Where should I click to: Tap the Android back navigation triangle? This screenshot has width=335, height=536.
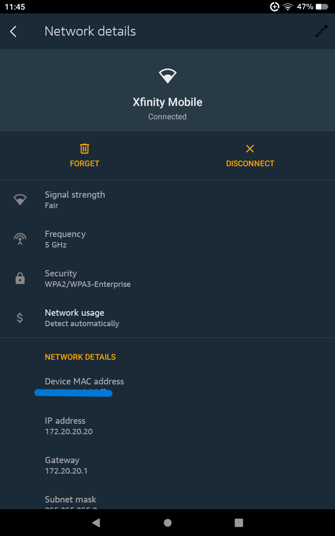tap(96, 523)
